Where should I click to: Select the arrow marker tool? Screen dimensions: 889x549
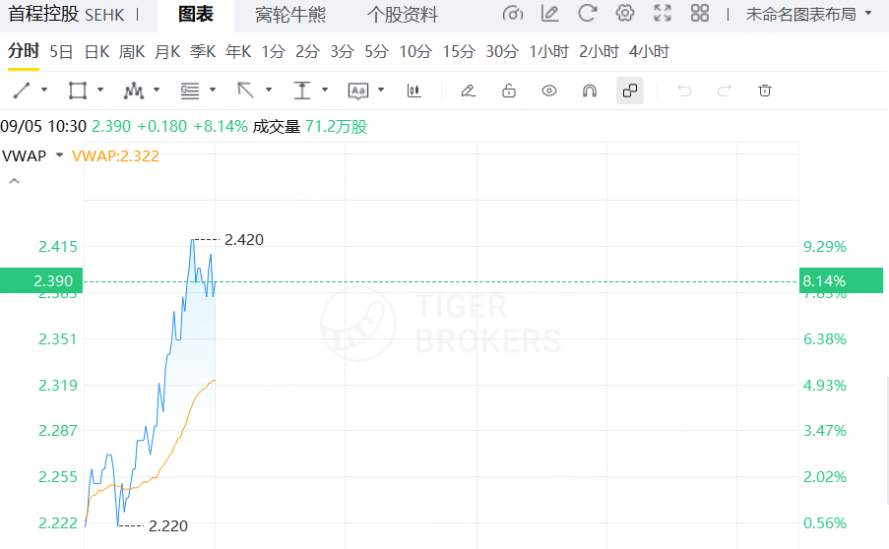coord(245,91)
